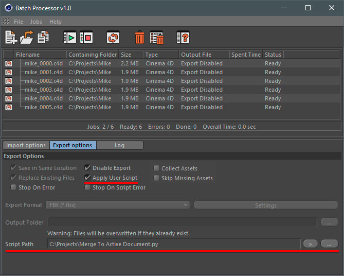Minimize the Batch Processor window
The height and width of the screenshot is (276, 344).
coord(285,8)
